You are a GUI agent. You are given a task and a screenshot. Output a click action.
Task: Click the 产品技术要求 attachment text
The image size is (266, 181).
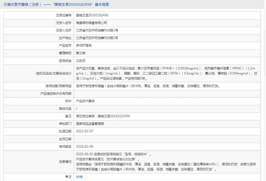click(x=85, y=101)
